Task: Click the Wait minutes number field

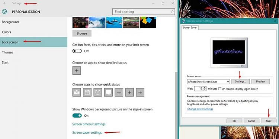Action: click(x=199, y=88)
